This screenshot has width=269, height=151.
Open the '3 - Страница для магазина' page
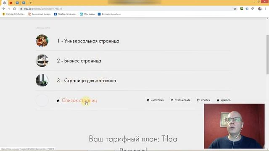pyautogui.click(x=87, y=81)
